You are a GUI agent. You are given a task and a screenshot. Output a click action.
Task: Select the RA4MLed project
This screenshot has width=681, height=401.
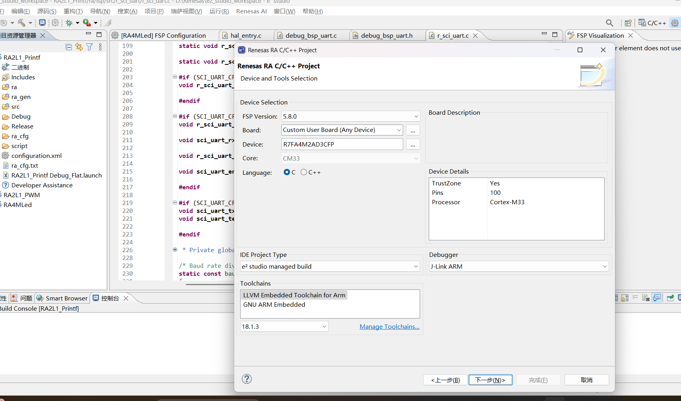coord(18,205)
